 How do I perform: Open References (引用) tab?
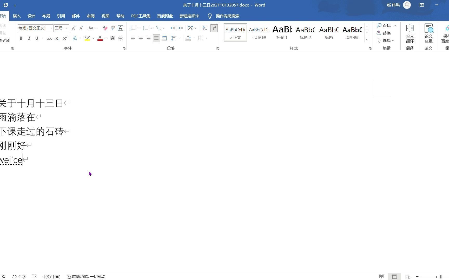point(61,16)
